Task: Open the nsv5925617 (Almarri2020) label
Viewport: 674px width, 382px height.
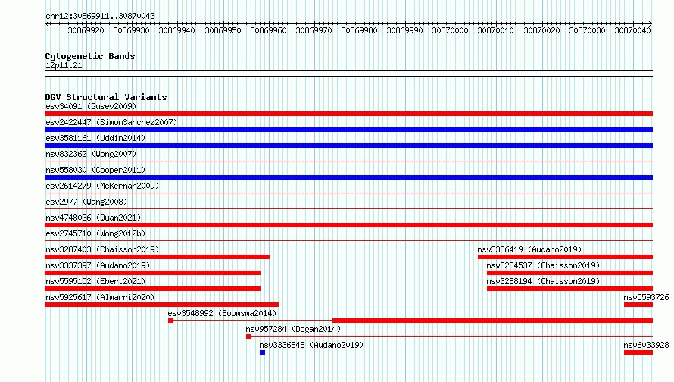Action: pyautogui.click(x=100, y=297)
